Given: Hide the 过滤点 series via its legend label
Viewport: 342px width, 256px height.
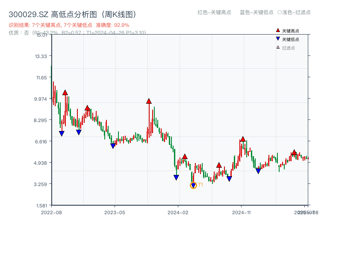Looking at the screenshot, I should coord(289,48).
